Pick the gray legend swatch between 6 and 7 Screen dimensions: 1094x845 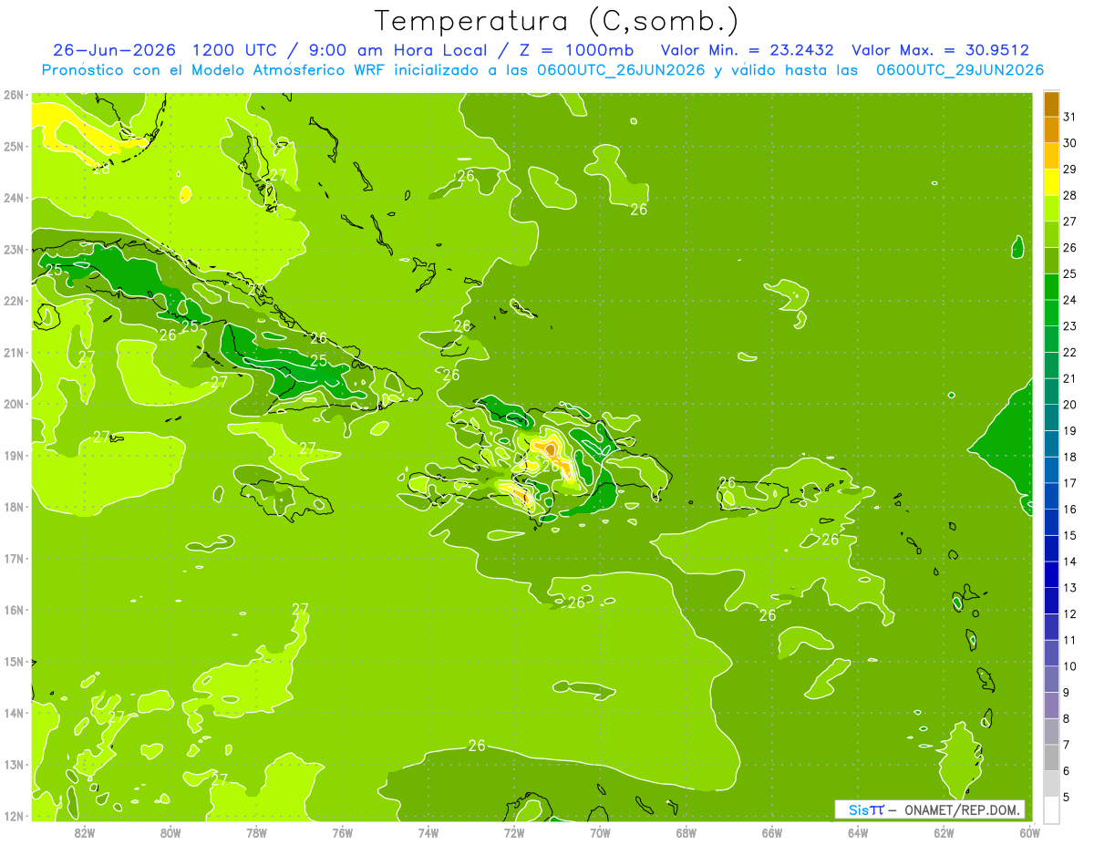tap(1051, 757)
